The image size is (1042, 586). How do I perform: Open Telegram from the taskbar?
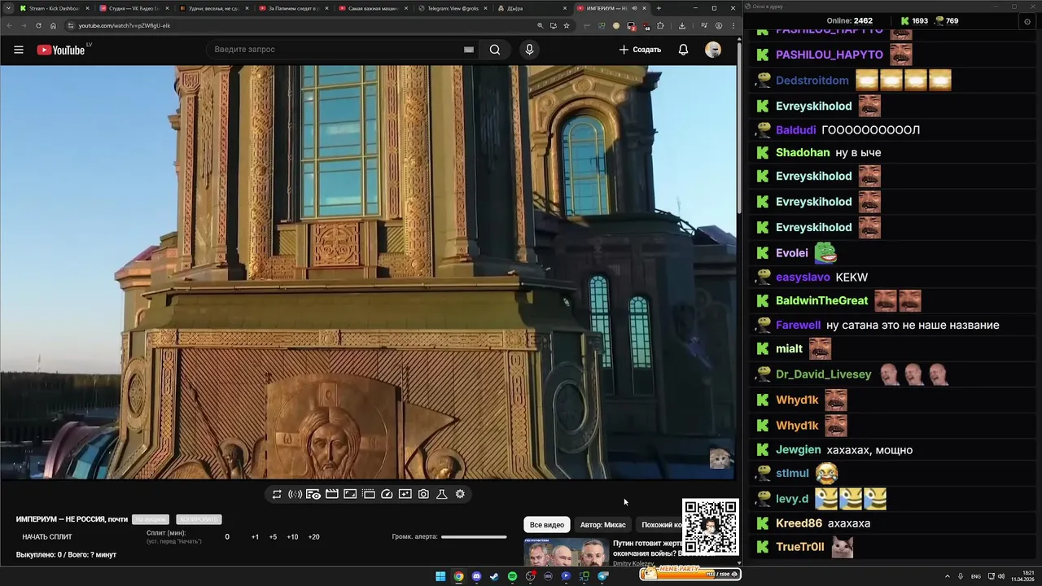(x=603, y=576)
